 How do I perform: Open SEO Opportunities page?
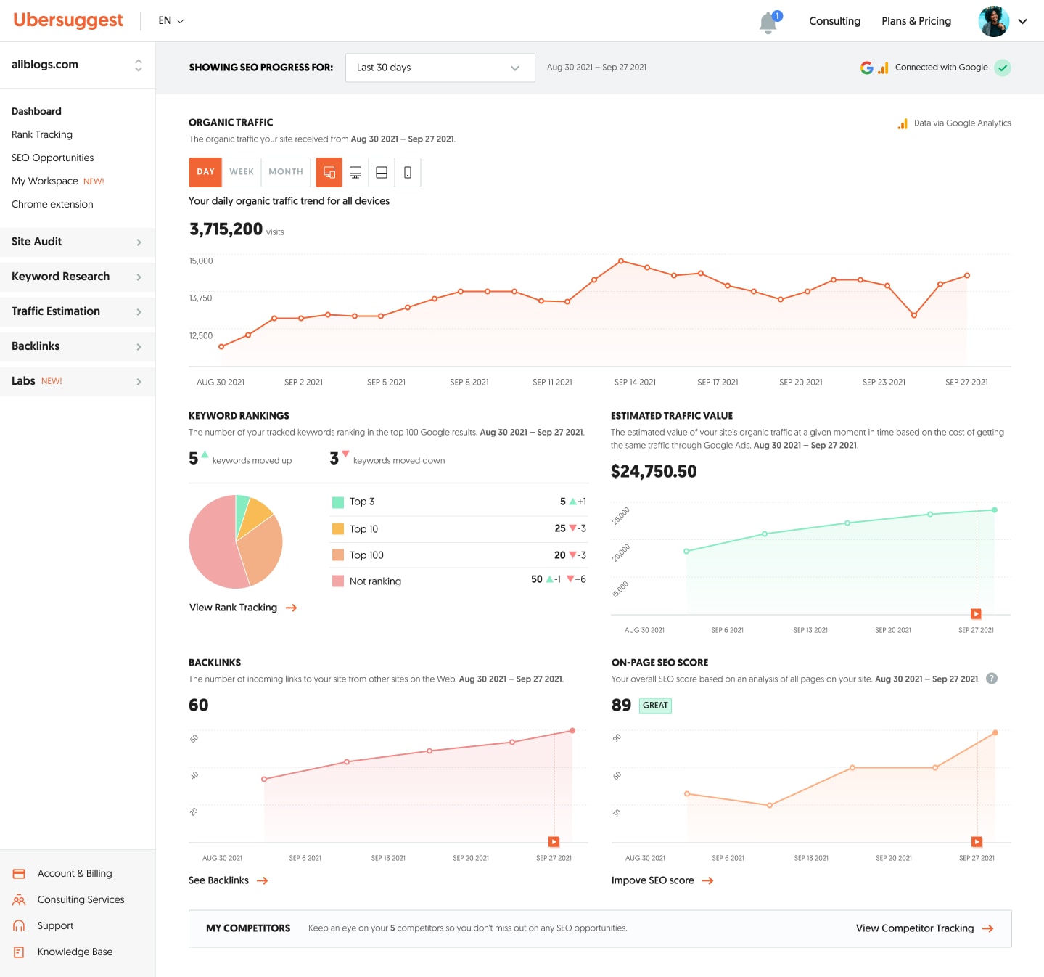tap(52, 158)
